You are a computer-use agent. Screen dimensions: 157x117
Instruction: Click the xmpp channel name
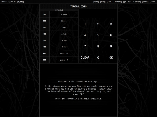[x=64, y=27]
